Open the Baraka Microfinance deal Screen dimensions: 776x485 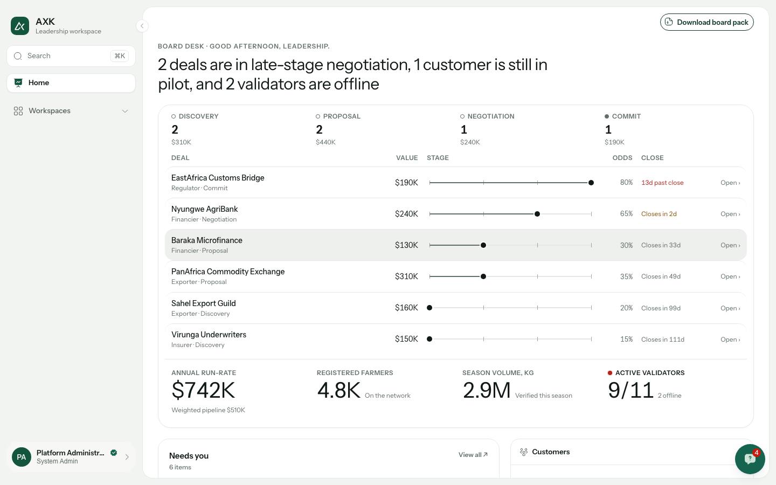[730, 245]
